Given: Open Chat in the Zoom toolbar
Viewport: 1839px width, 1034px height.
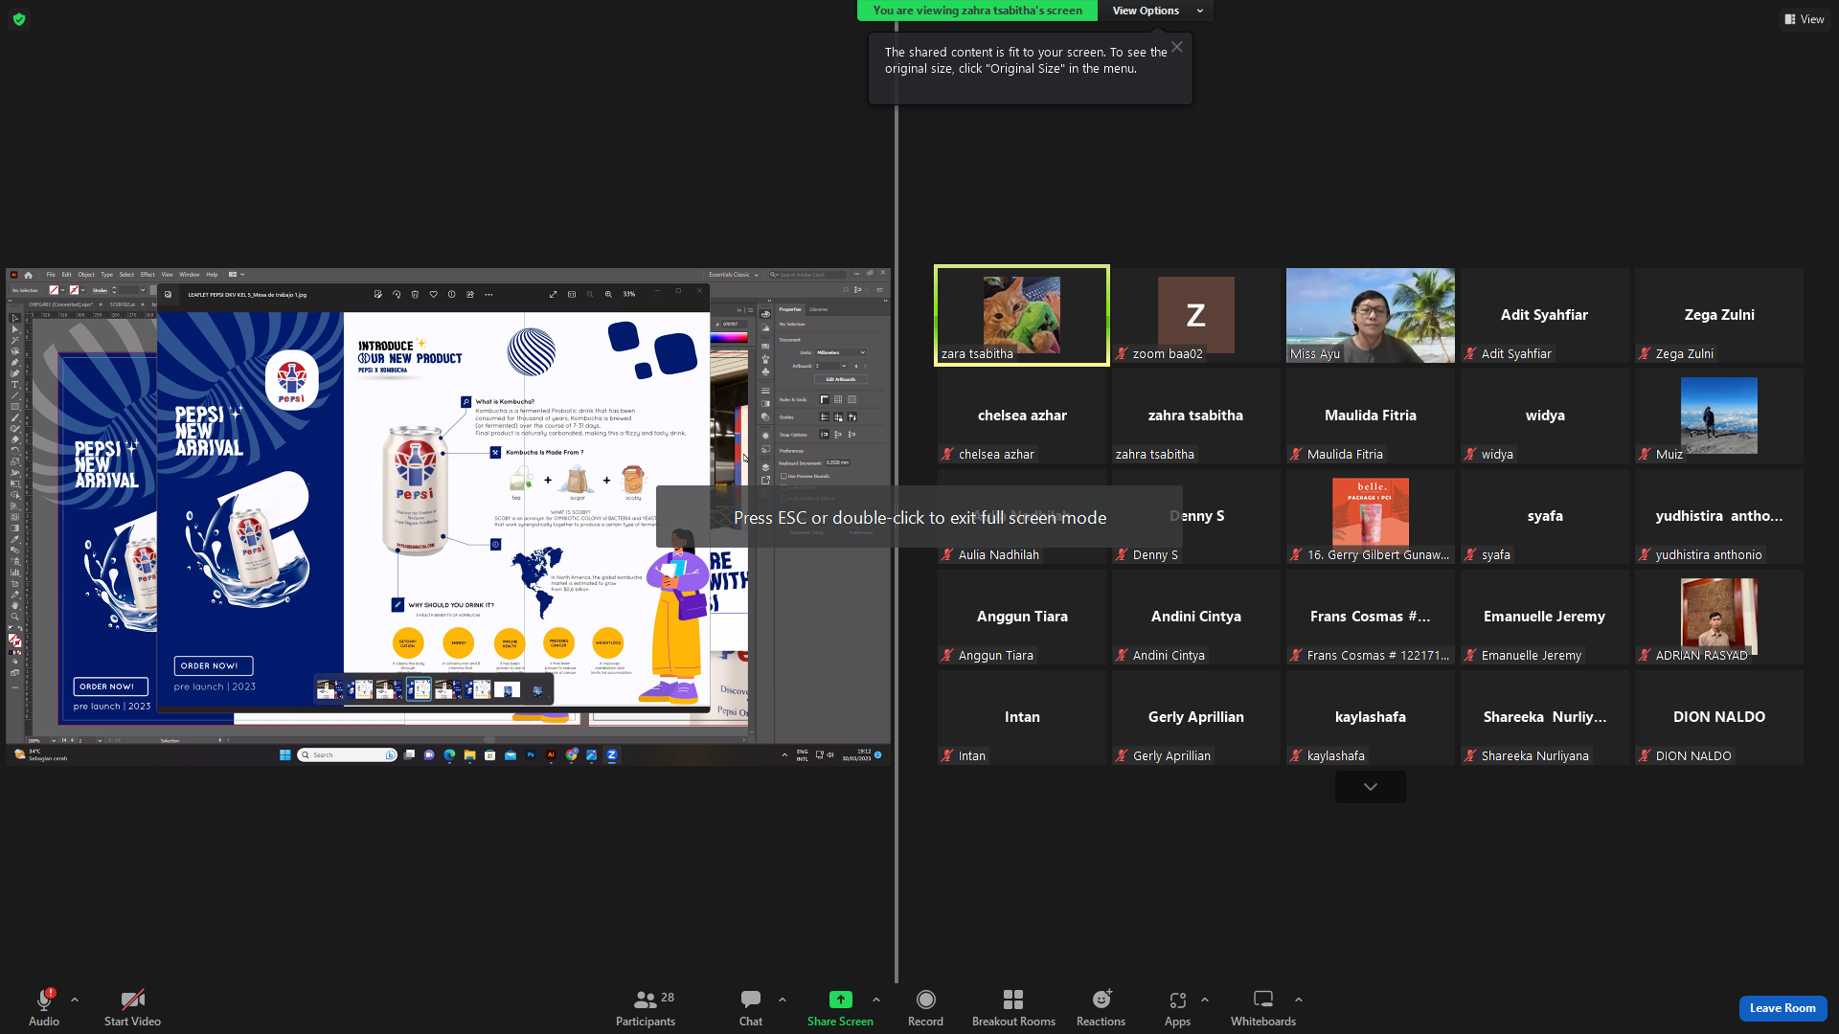Looking at the screenshot, I should (x=751, y=1007).
